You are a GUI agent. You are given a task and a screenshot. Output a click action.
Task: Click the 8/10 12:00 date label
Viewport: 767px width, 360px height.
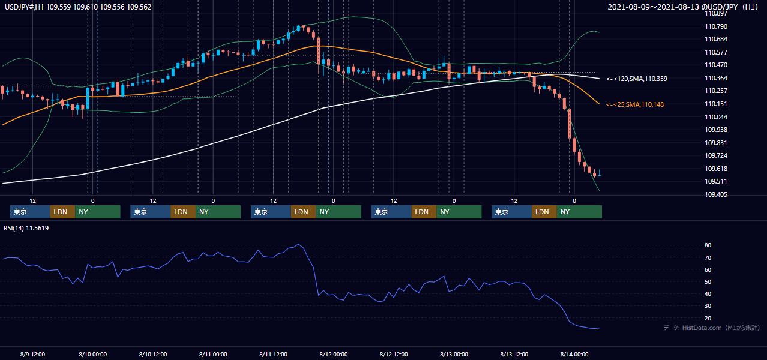click(x=152, y=354)
